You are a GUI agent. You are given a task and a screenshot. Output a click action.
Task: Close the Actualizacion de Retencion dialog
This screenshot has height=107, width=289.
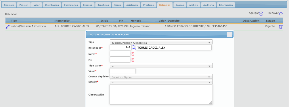(229, 35)
